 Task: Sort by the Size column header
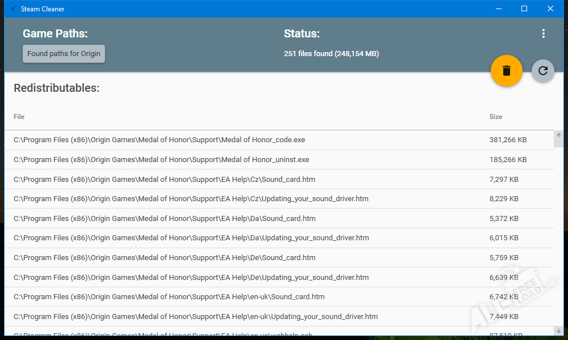coord(495,117)
